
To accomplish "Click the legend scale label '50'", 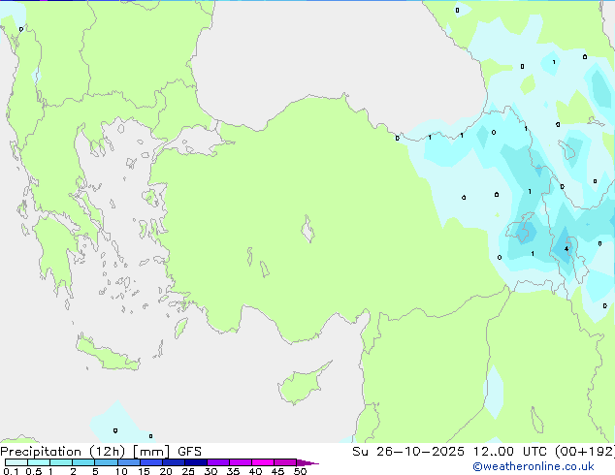I will pyautogui.click(x=300, y=471).
